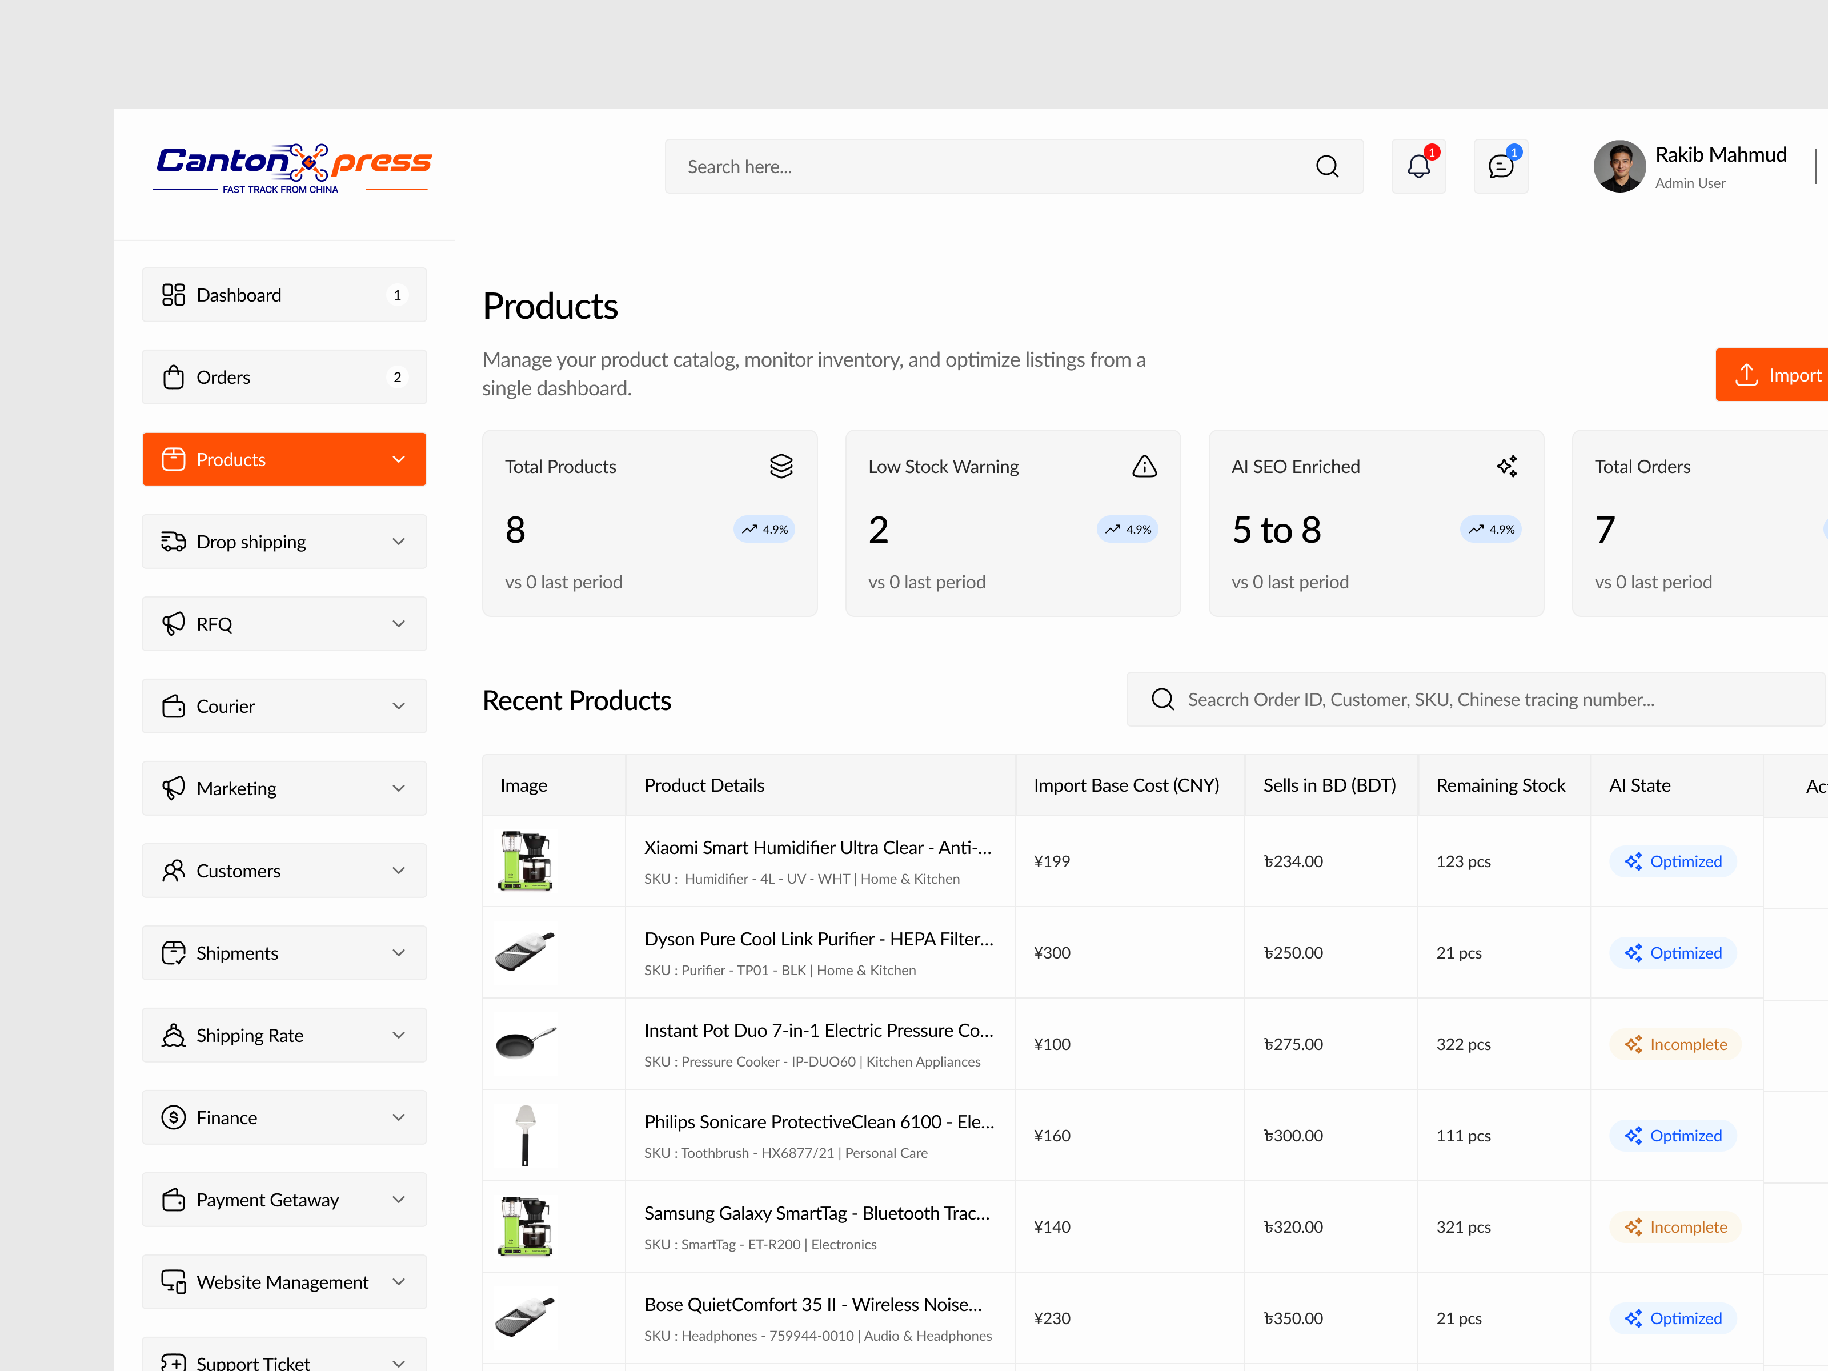
Task: Click the Dashboard grid icon in the sidebar
Action: 174,295
